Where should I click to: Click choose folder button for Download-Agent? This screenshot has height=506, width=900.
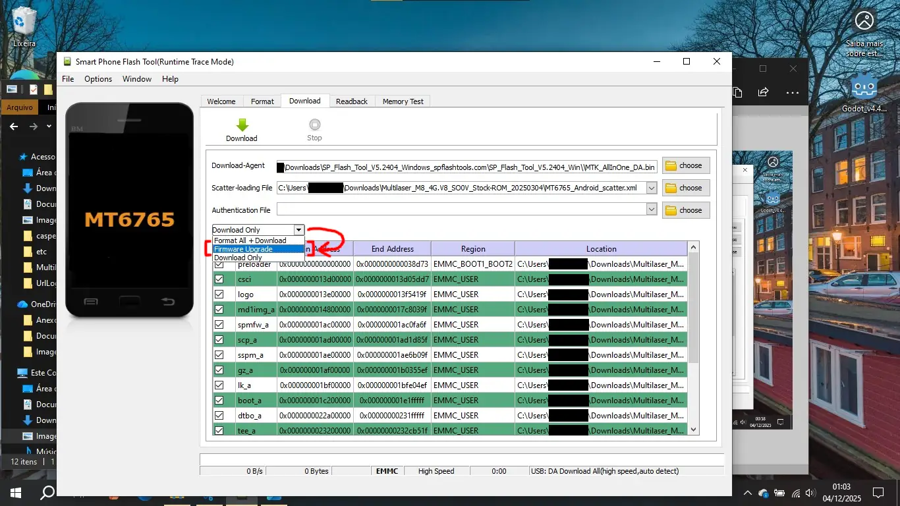(685, 165)
